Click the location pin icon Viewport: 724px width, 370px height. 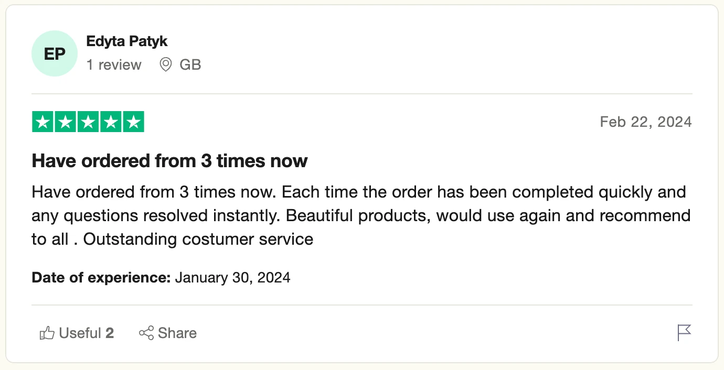[x=166, y=65]
